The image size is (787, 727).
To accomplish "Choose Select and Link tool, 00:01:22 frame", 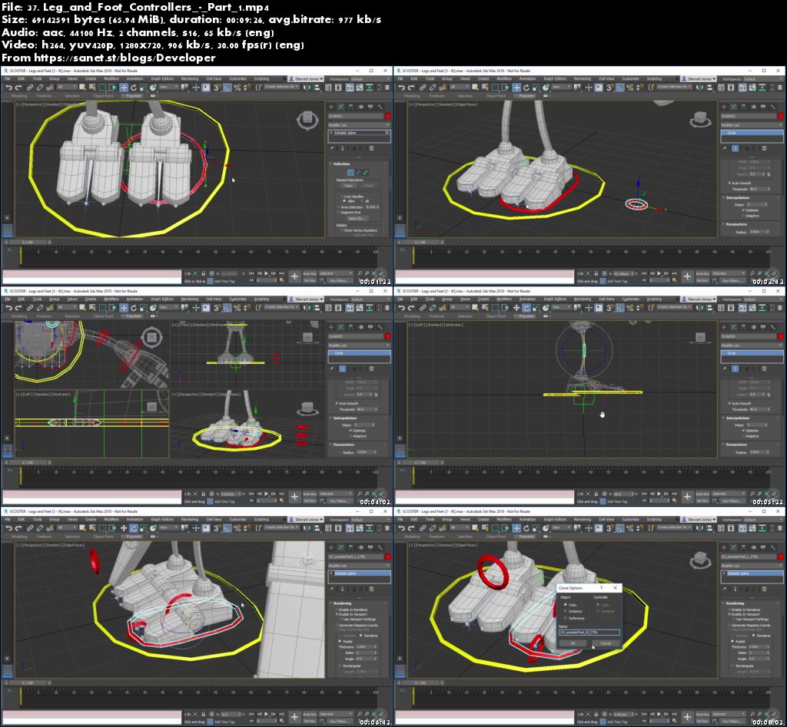I will point(30,88).
